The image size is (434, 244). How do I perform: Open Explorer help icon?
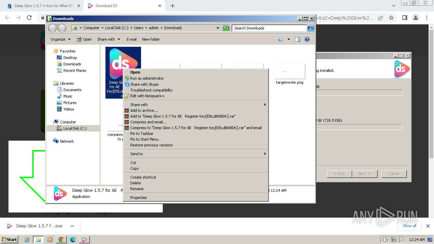click(x=307, y=39)
